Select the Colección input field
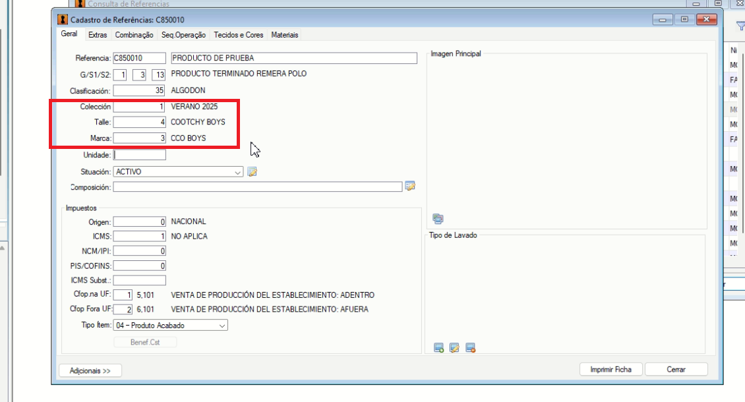Image resolution: width=745 pixels, height=402 pixels. [139, 107]
